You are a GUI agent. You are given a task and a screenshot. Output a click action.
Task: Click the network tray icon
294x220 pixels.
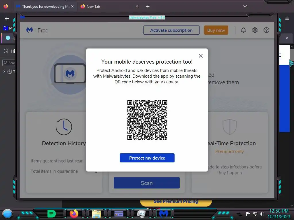point(255,214)
